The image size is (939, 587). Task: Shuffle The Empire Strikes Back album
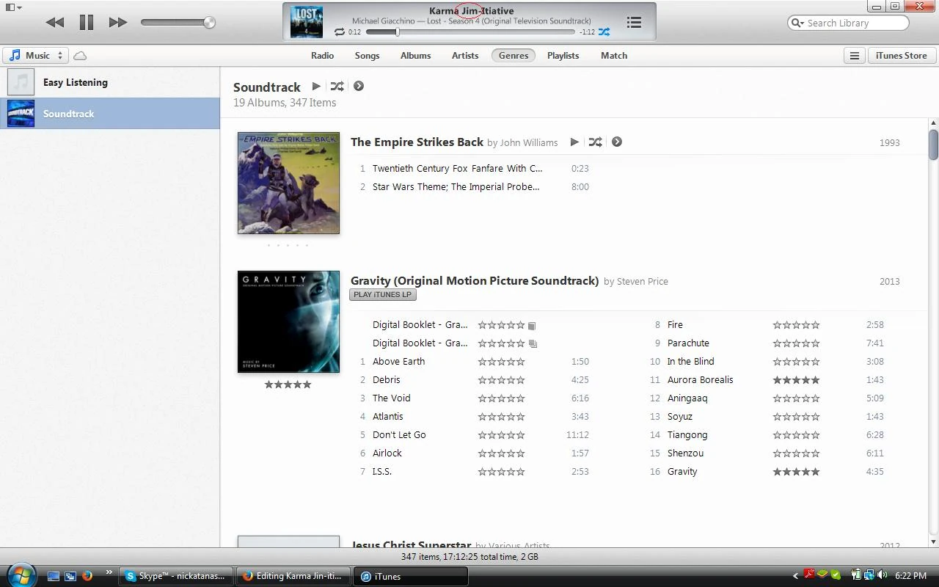point(595,142)
